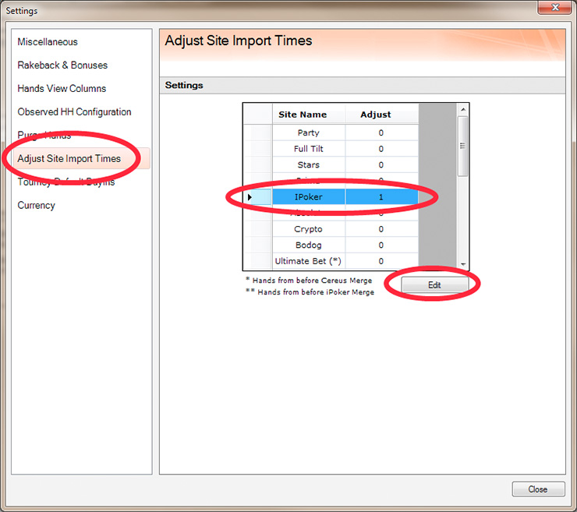This screenshot has width=577, height=512.
Task: Click the Adjust value for Full Tilt
Action: 381,149
